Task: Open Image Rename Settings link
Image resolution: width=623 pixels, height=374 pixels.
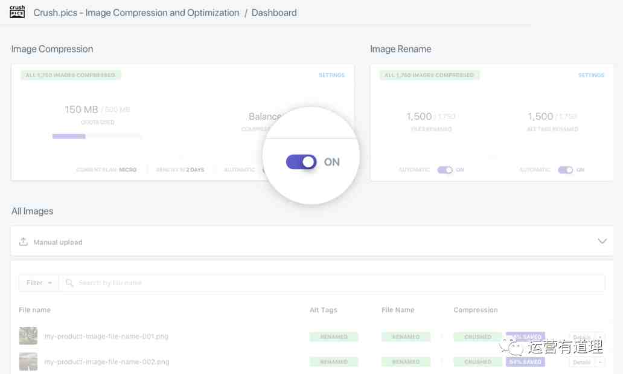Action: click(x=591, y=76)
